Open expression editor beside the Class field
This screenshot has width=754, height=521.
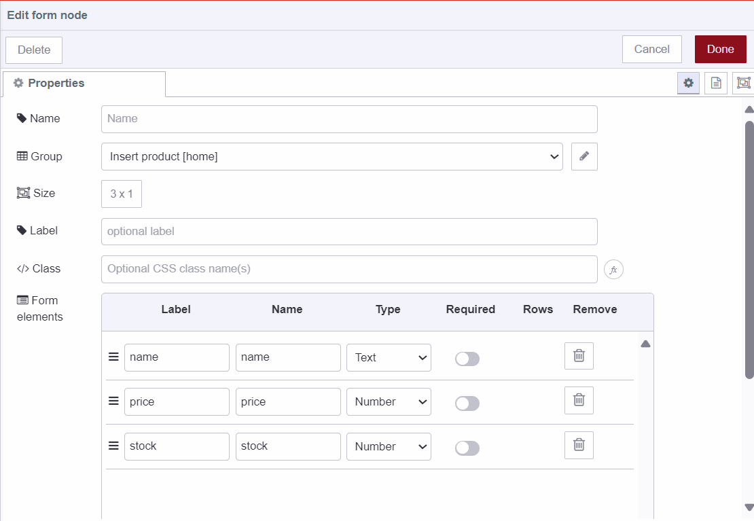point(613,269)
